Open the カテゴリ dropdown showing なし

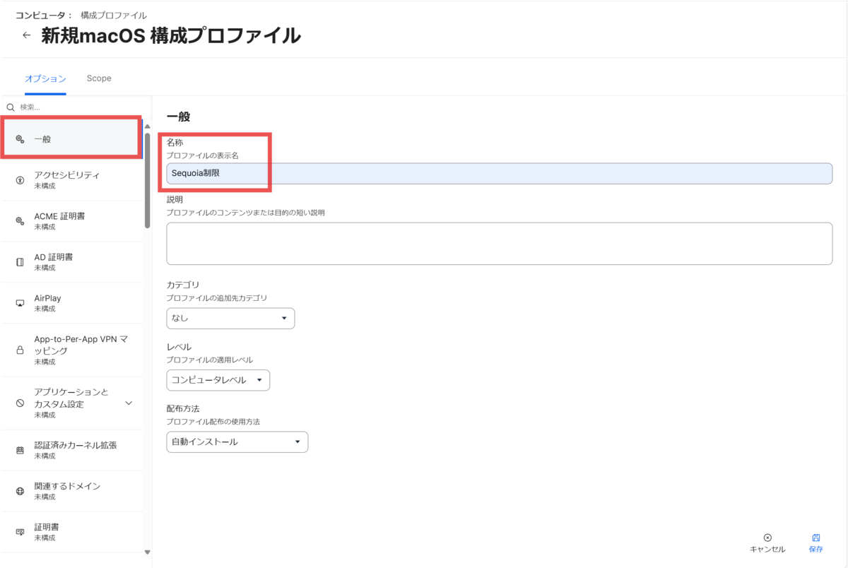pyautogui.click(x=230, y=319)
